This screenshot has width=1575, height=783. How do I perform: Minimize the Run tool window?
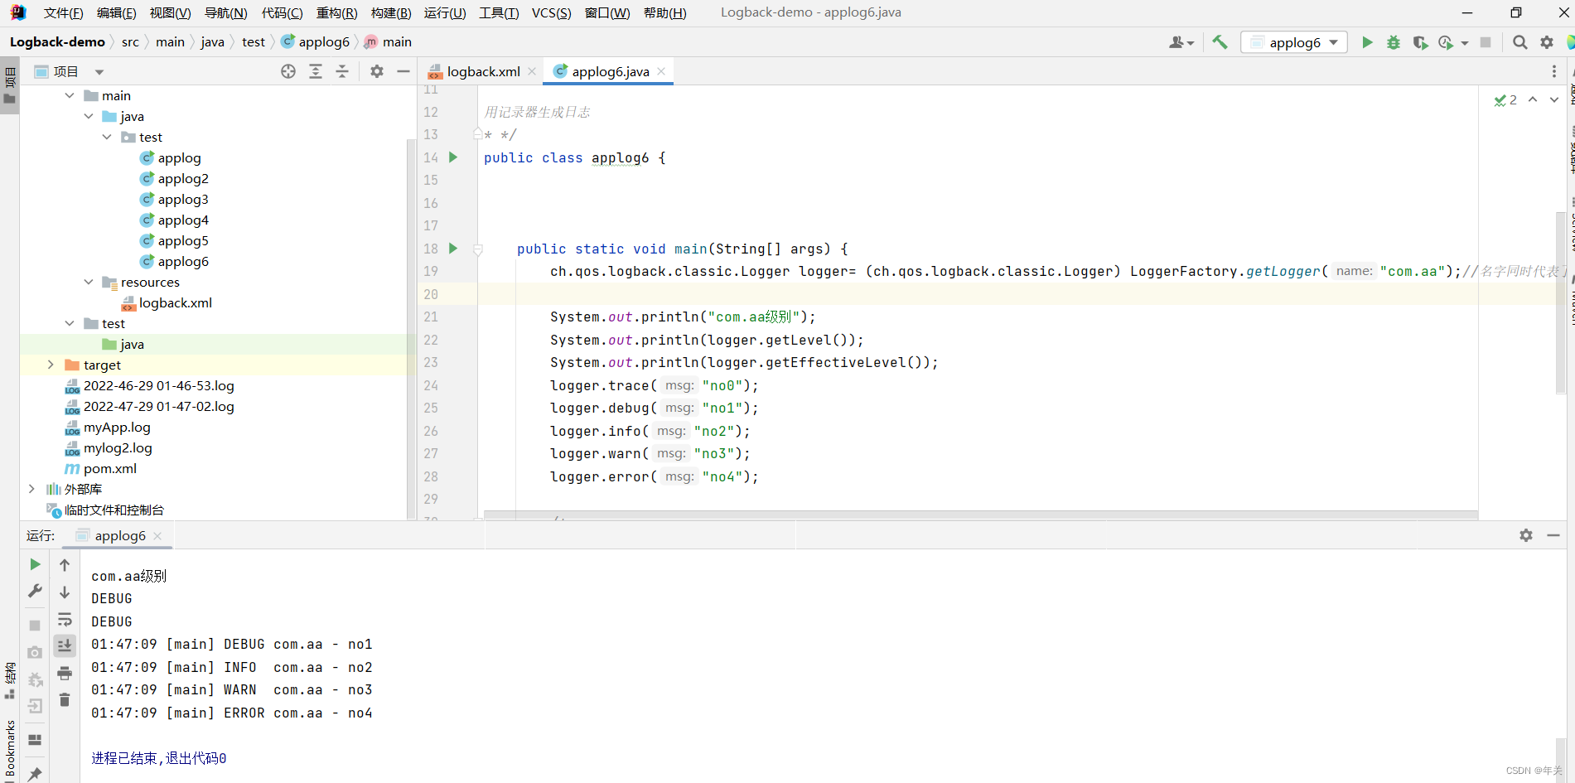click(1553, 535)
